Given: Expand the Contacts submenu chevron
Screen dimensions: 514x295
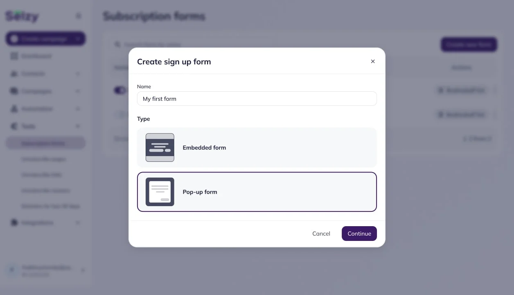Looking at the screenshot, I should [78, 74].
